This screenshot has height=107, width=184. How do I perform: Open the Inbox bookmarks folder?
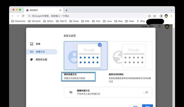point(129,21)
